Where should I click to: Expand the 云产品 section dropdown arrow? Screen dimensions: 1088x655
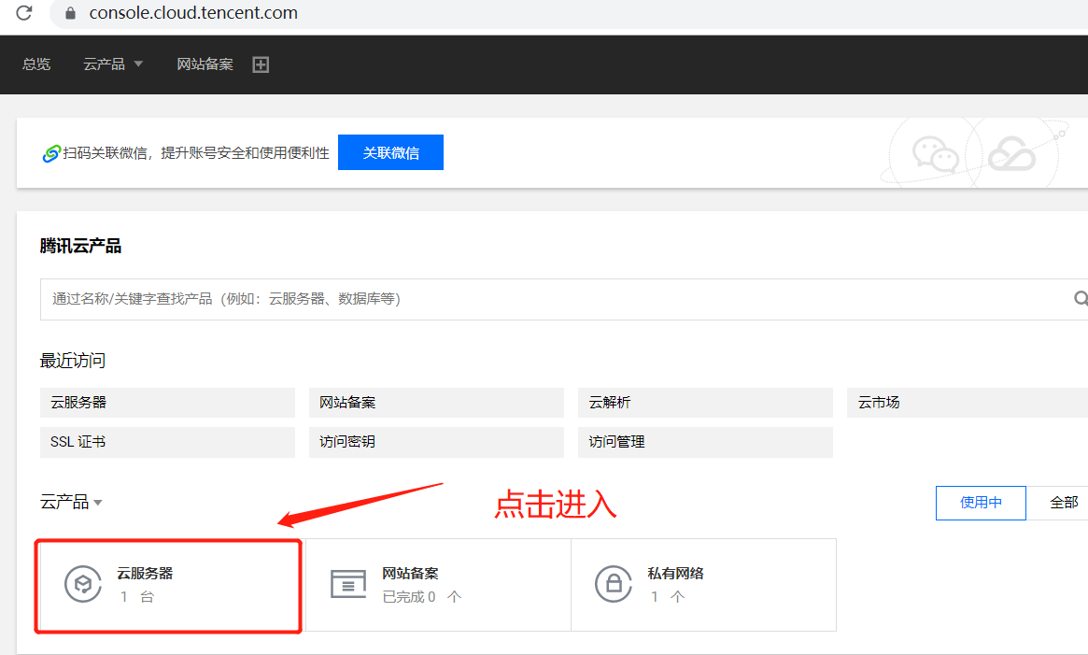click(98, 503)
